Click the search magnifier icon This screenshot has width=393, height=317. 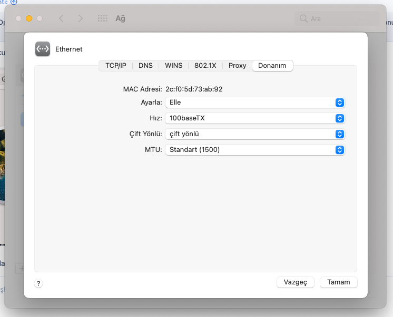[x=303, y=18]
